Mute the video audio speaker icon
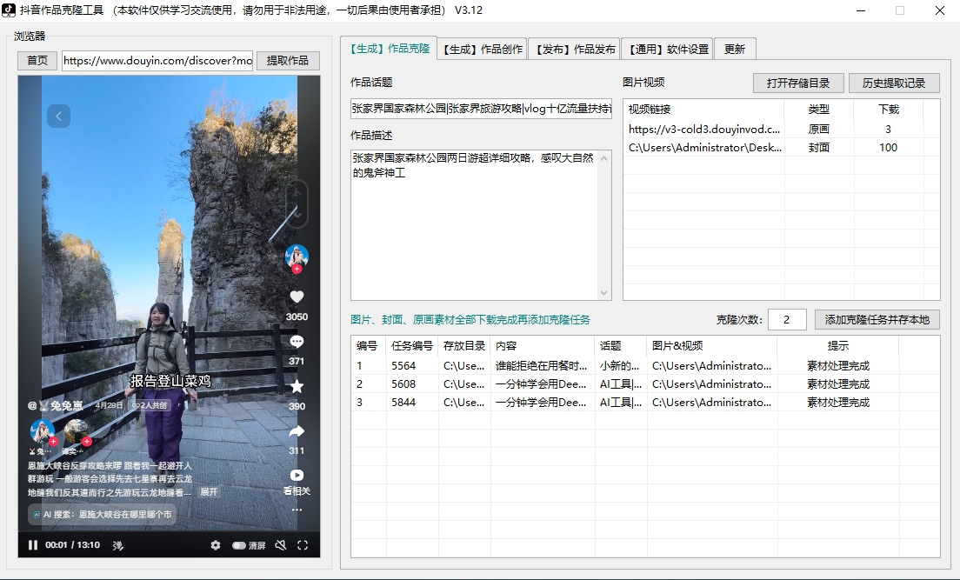960x580 pixels. click(279, 544)
